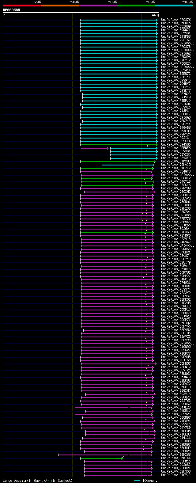Click the cyan alignment bar for C3VXG1

click(x=134, y=151)
